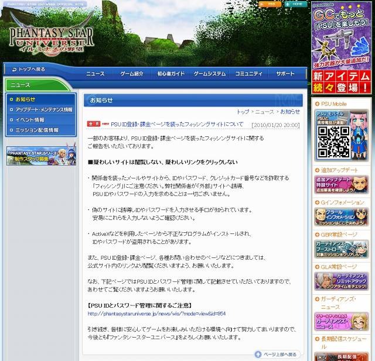Click the GLA常設ページ heading

(339, 267)
